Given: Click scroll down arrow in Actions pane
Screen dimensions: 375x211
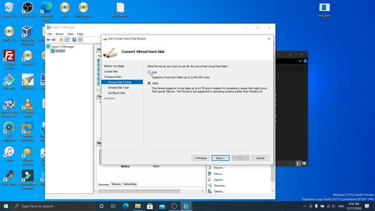Looking at the screenshot, I should [x=272, y=191].
